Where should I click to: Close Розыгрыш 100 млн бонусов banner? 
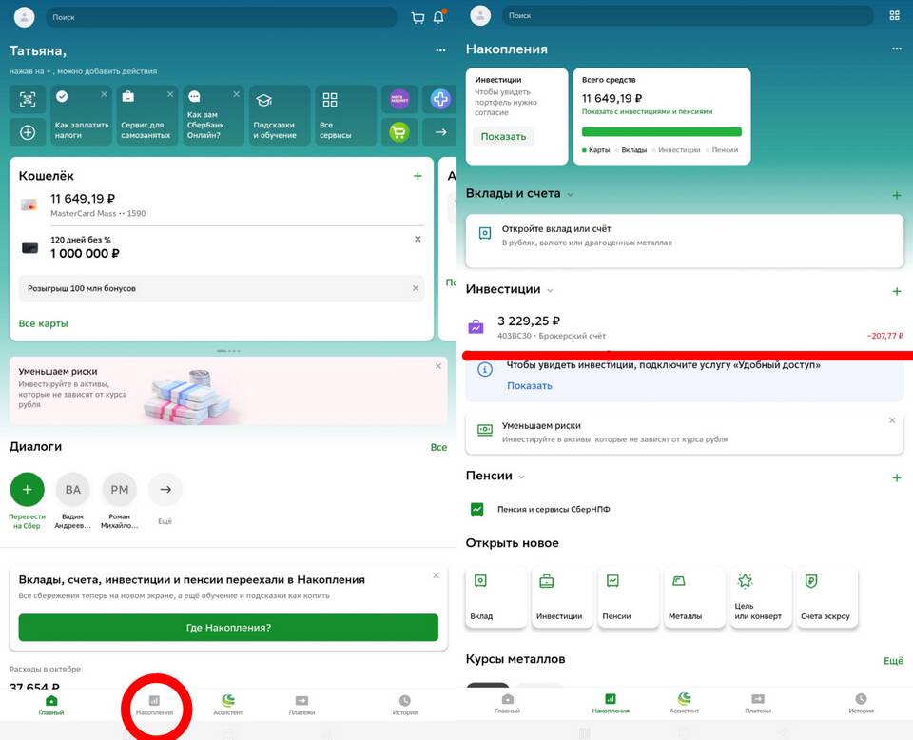click(x=415, y=288)
